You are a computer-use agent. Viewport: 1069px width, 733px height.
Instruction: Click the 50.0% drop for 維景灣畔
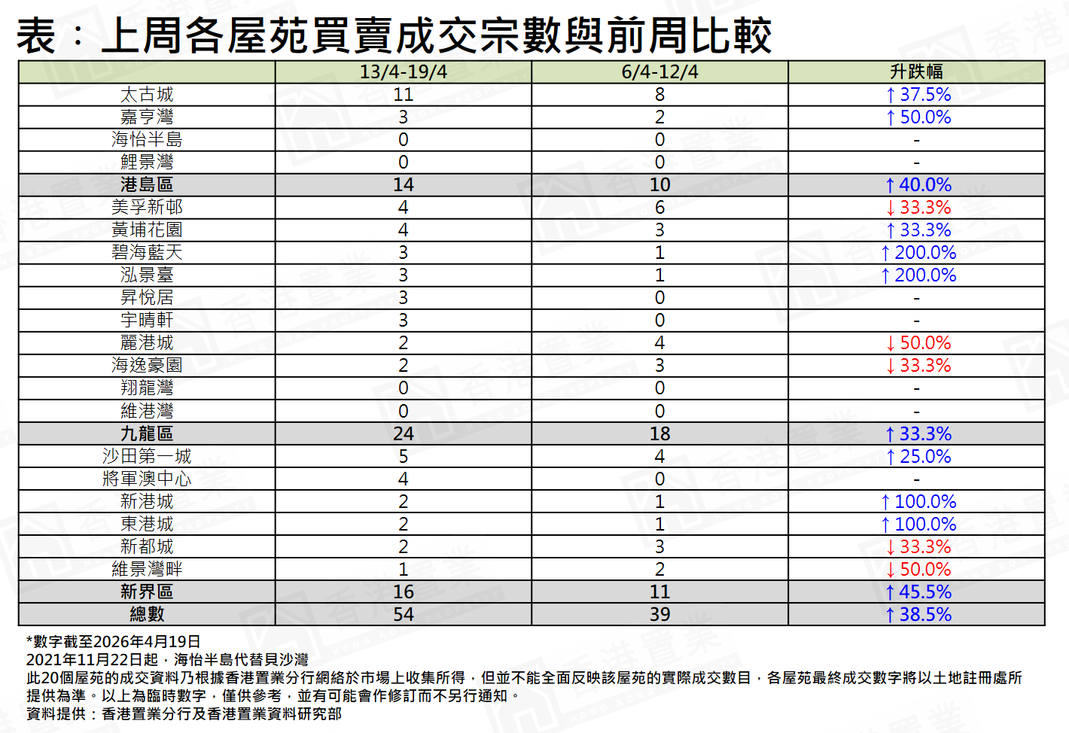pyautogui.click(x=924, y=570)
